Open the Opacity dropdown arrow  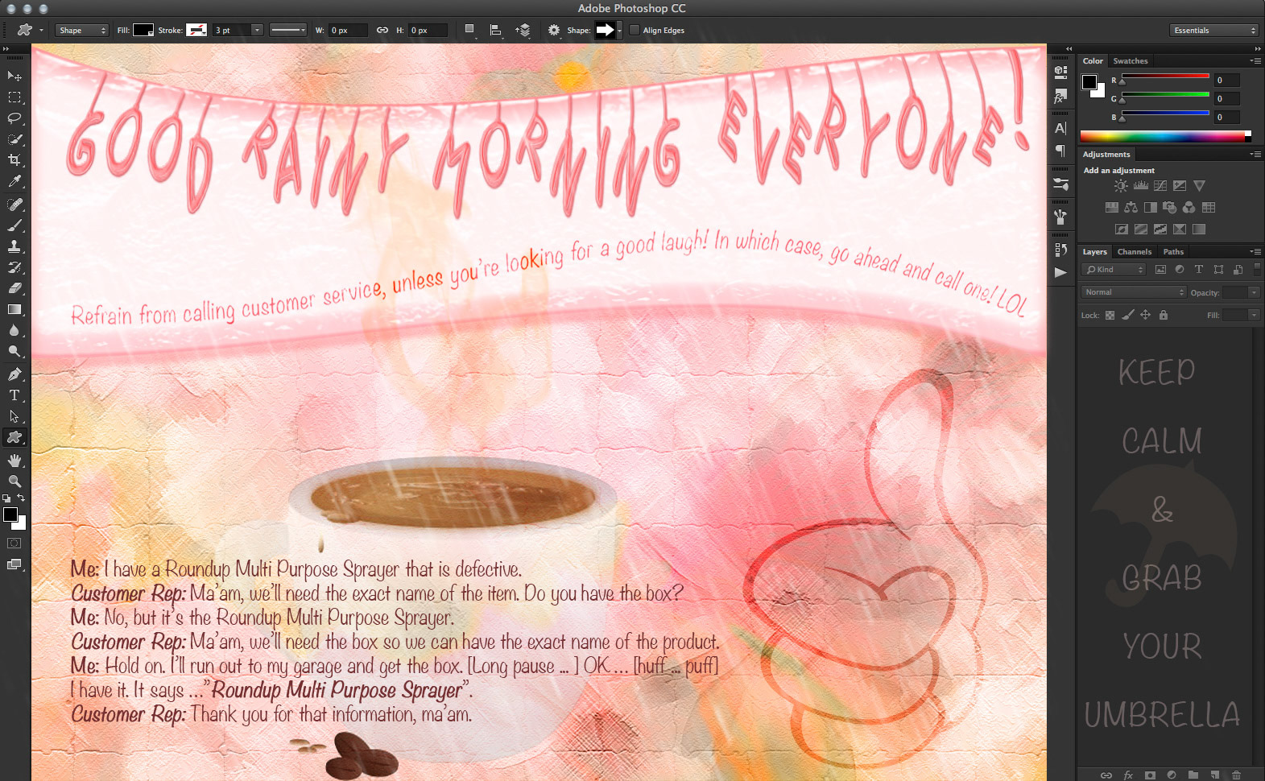[x=1254, y=292]
